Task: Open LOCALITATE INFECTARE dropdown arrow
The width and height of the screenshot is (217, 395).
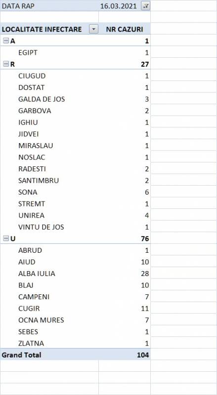Action: coord(93,29)
